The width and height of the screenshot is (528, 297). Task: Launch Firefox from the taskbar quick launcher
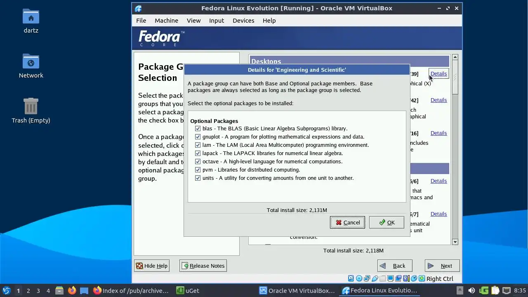click(x=72, y=290)
